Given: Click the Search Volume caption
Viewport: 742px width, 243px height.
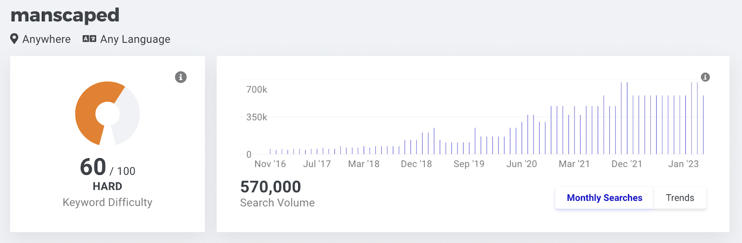Looking at the screenshot, I should click(277, 203).
